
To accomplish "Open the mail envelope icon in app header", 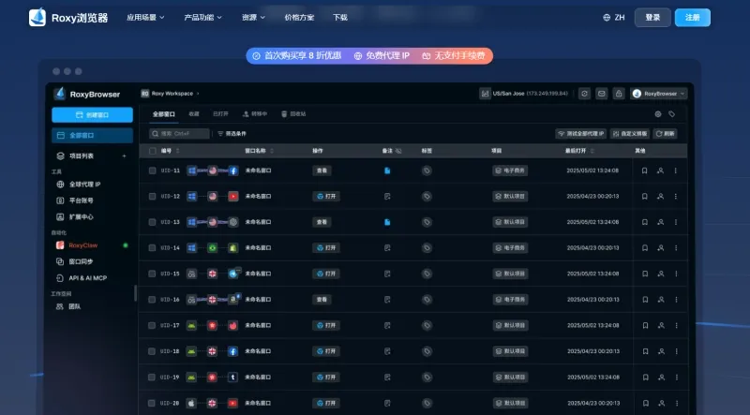I will tap(601, 94).
